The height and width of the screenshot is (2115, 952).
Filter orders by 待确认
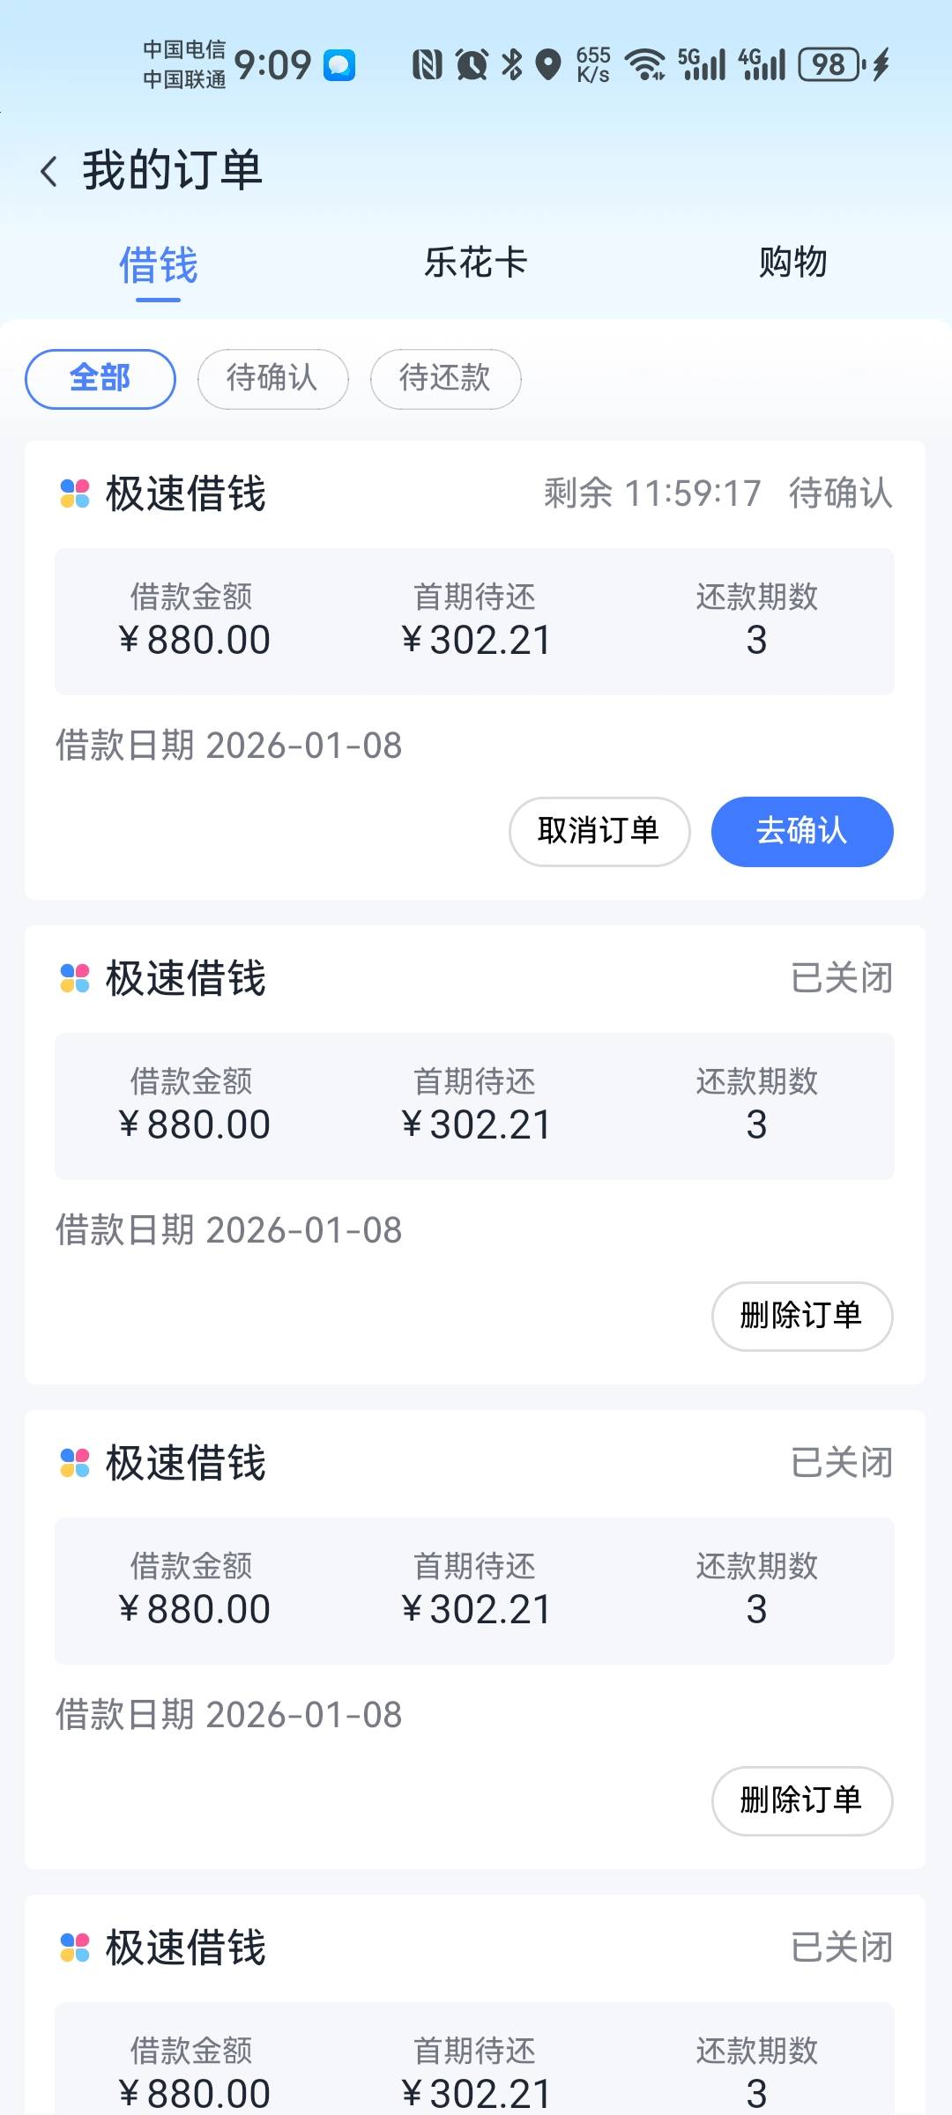click(272, 379)
